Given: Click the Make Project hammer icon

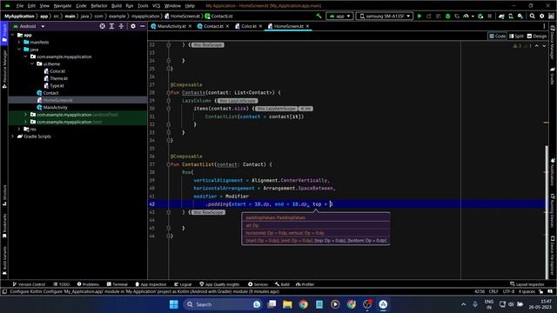Looking at the screenshot, I should (x=319, y=16).
